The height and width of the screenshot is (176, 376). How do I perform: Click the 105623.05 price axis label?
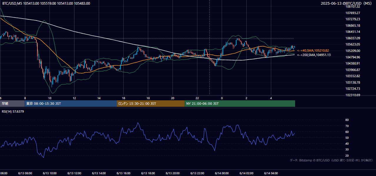352,45
